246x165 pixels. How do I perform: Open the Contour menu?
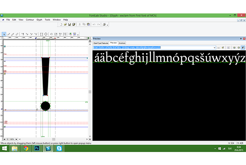pos(30,20)
